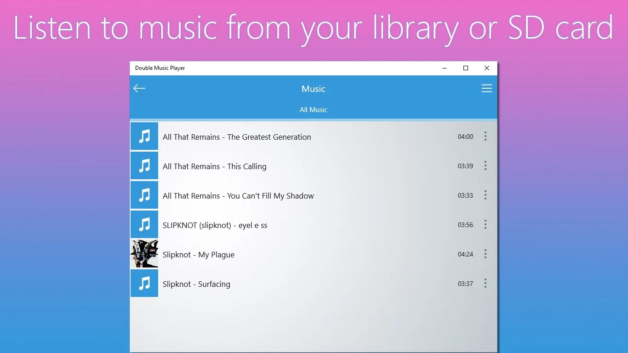628x353 pixels.
Task: Click album art thumbnail for My Plague
Action: (x=144, y=254)
